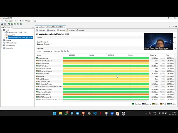Image resolution: width=178 pixels, height=133 pixels.
Task: Sort threads by Name column
Action: pos(50,55)
